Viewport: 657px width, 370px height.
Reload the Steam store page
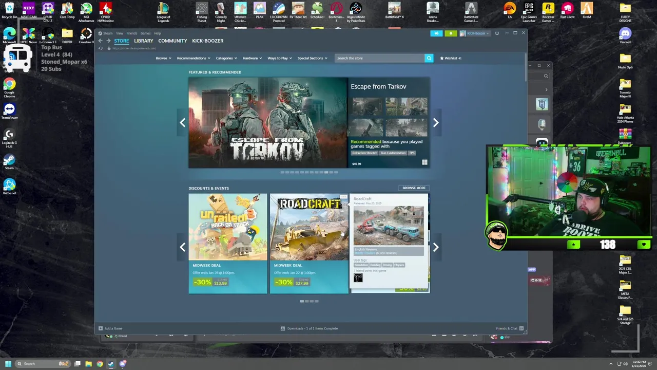click(x=101, y=48)
